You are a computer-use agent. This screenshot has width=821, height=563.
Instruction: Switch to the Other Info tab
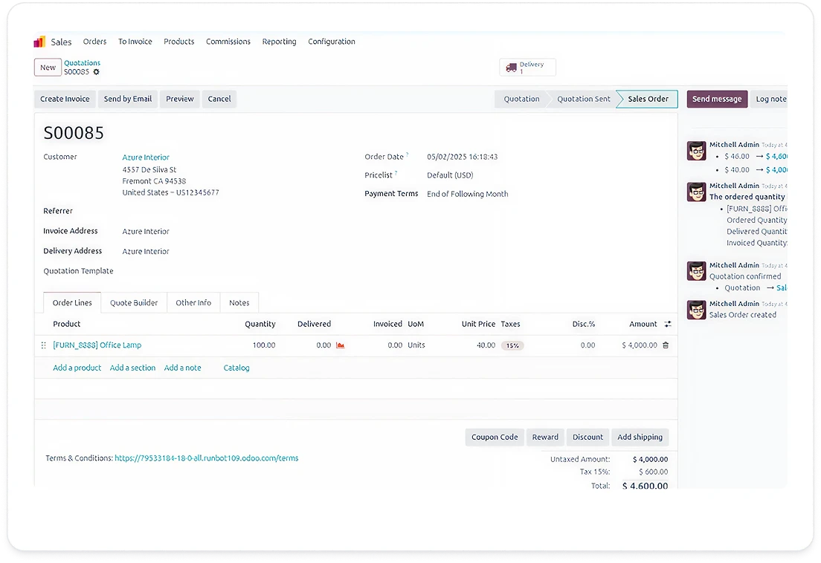point(193,303)
